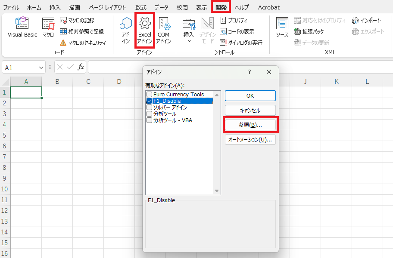This screenshot has width=393, height=258.
Task: Open the Visual Basic editor
Action: pyautogui.click(x=22, y=27)
